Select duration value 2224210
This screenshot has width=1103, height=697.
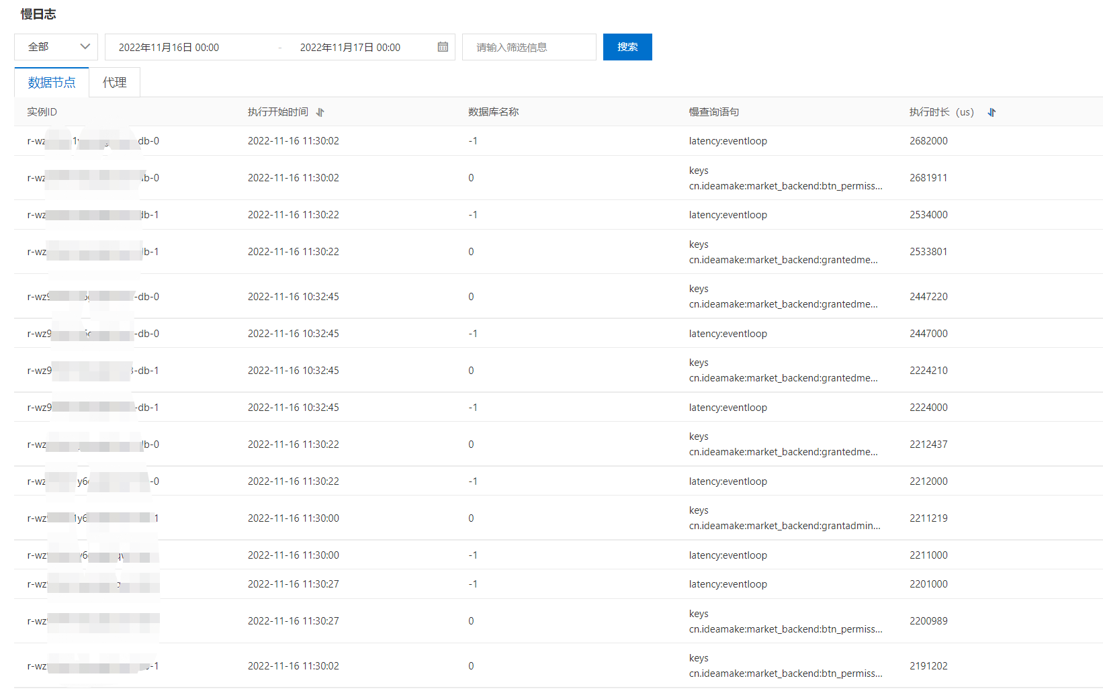coord(928,371)
